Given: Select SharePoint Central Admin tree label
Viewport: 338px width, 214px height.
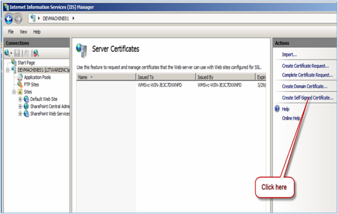Looking at the screenshot, I should click(50, 106).
